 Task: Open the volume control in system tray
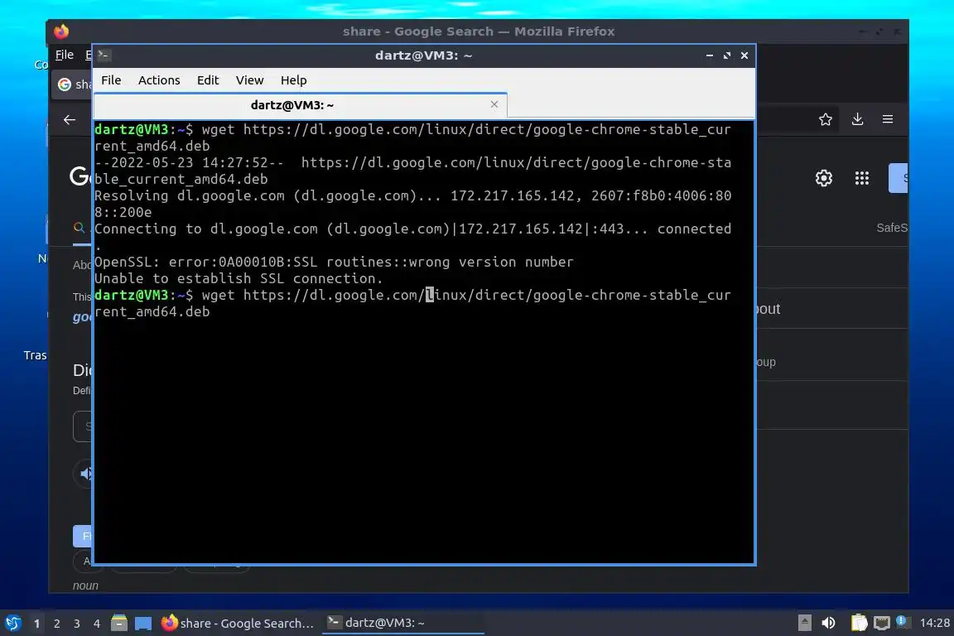828,623
